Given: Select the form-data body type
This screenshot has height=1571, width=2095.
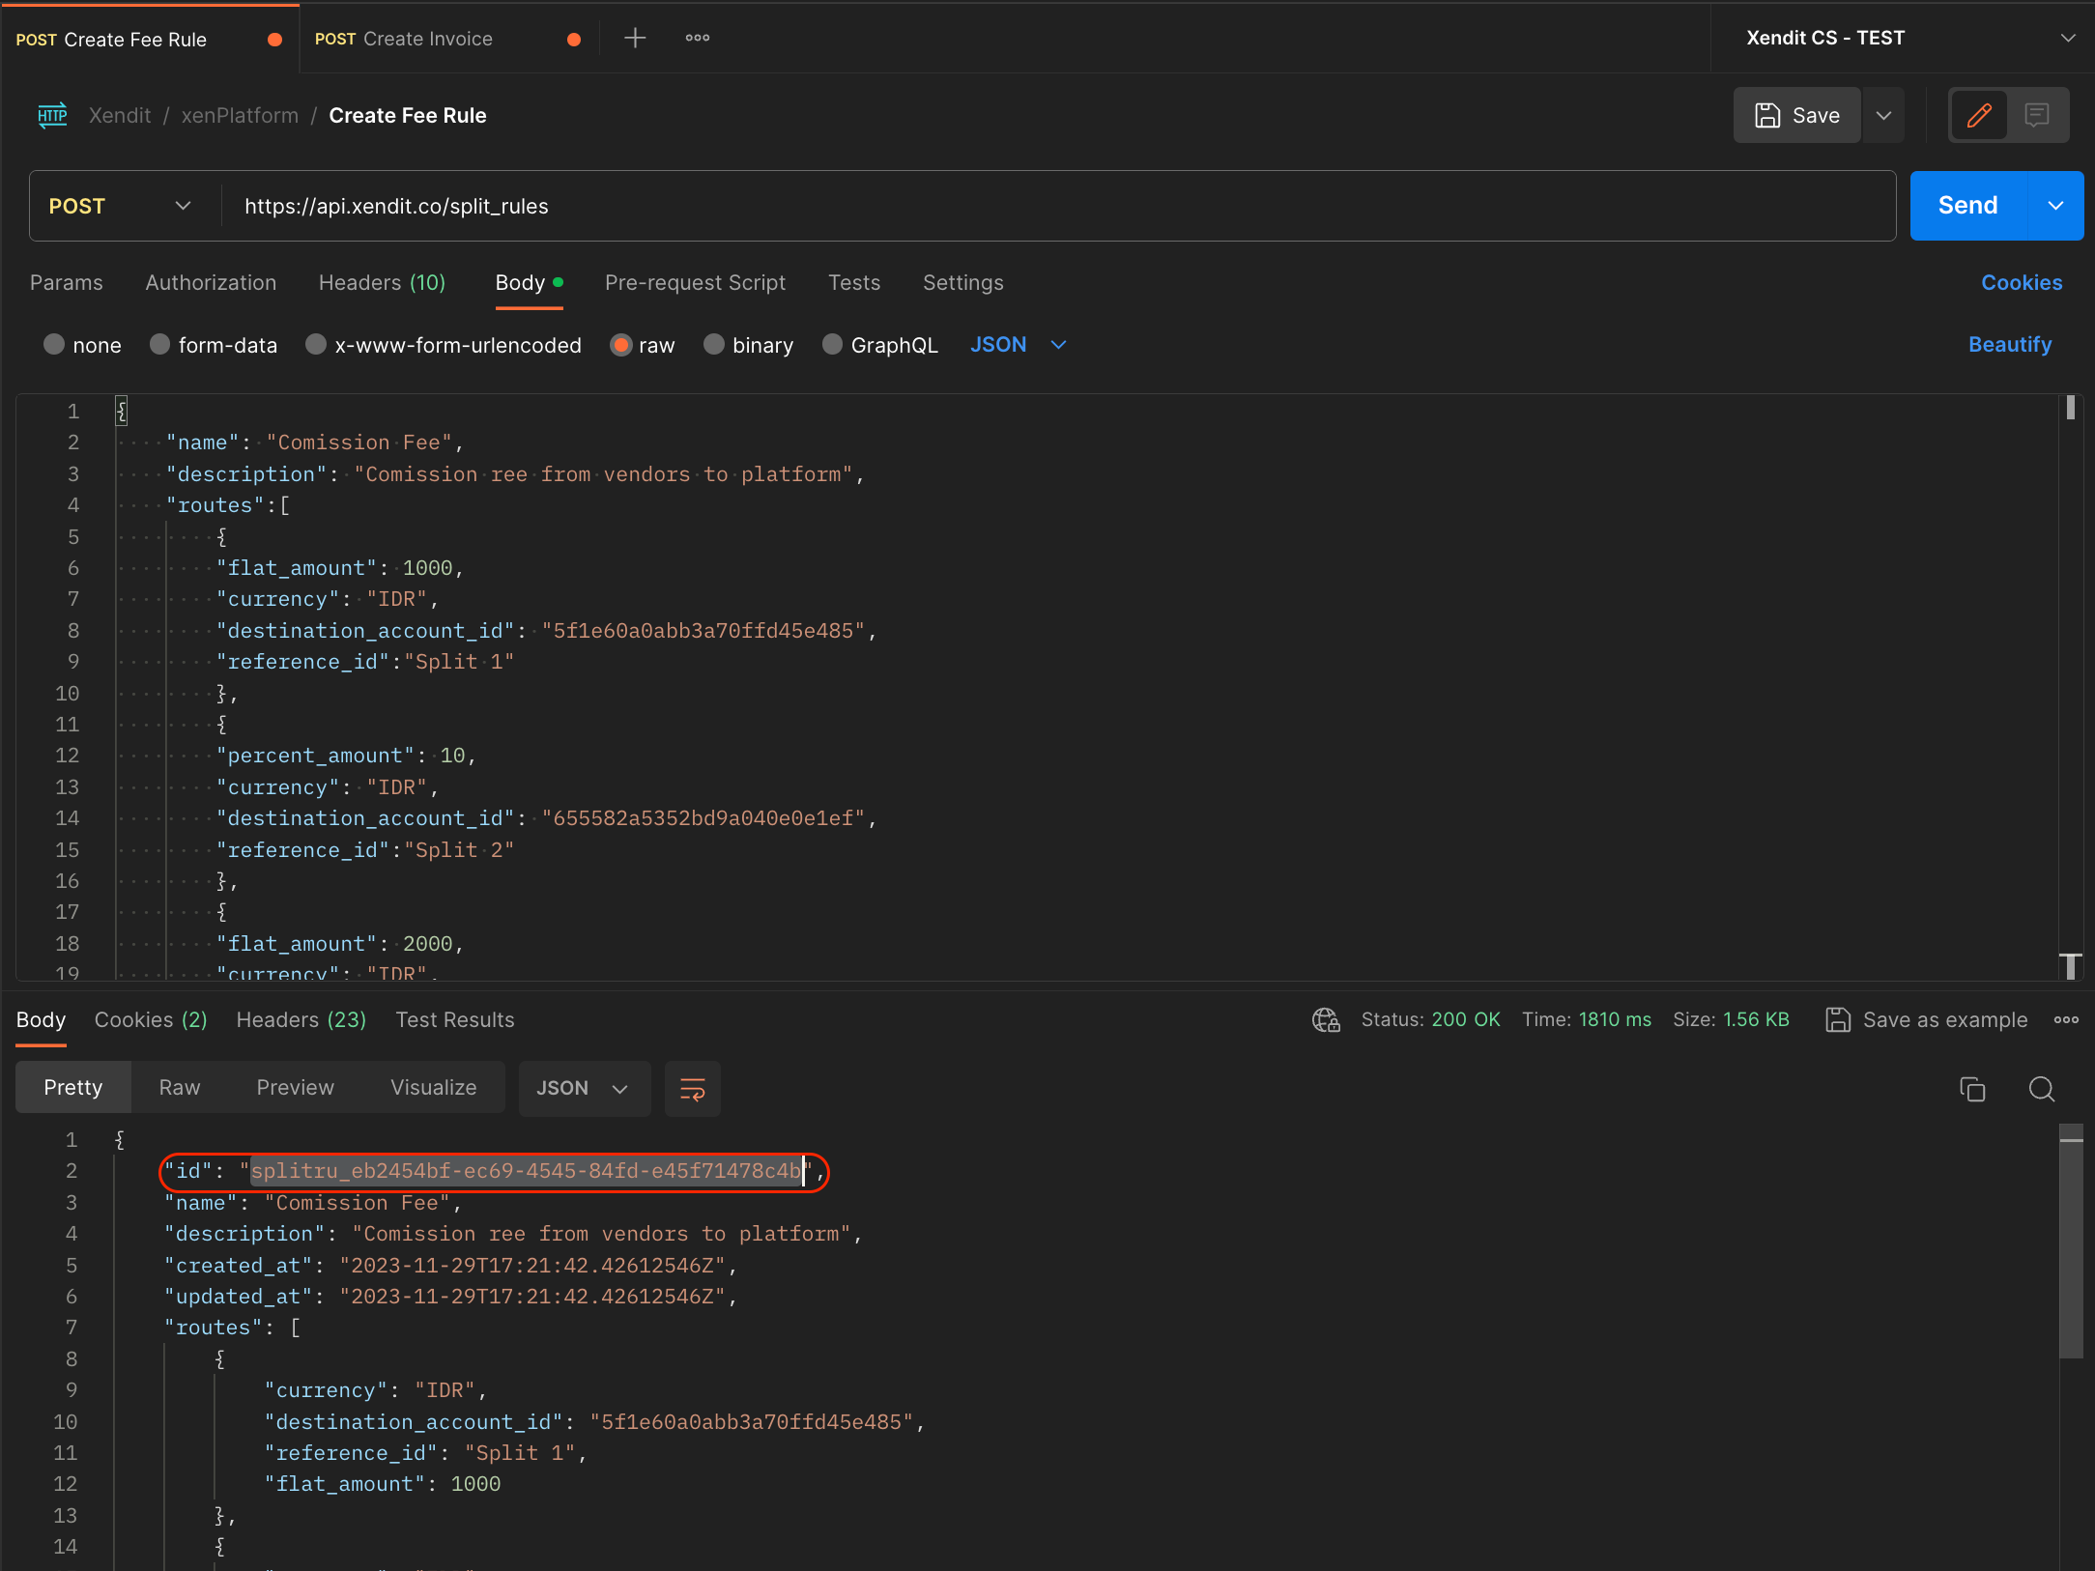Looking at the screenshot, I should (160, 344).
